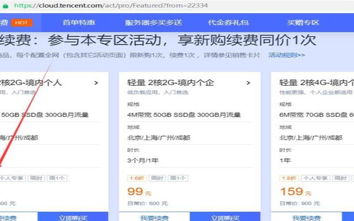Open the 活动规则>> link
The width and height of the screenshot is (354, 221).
point(287,55)
